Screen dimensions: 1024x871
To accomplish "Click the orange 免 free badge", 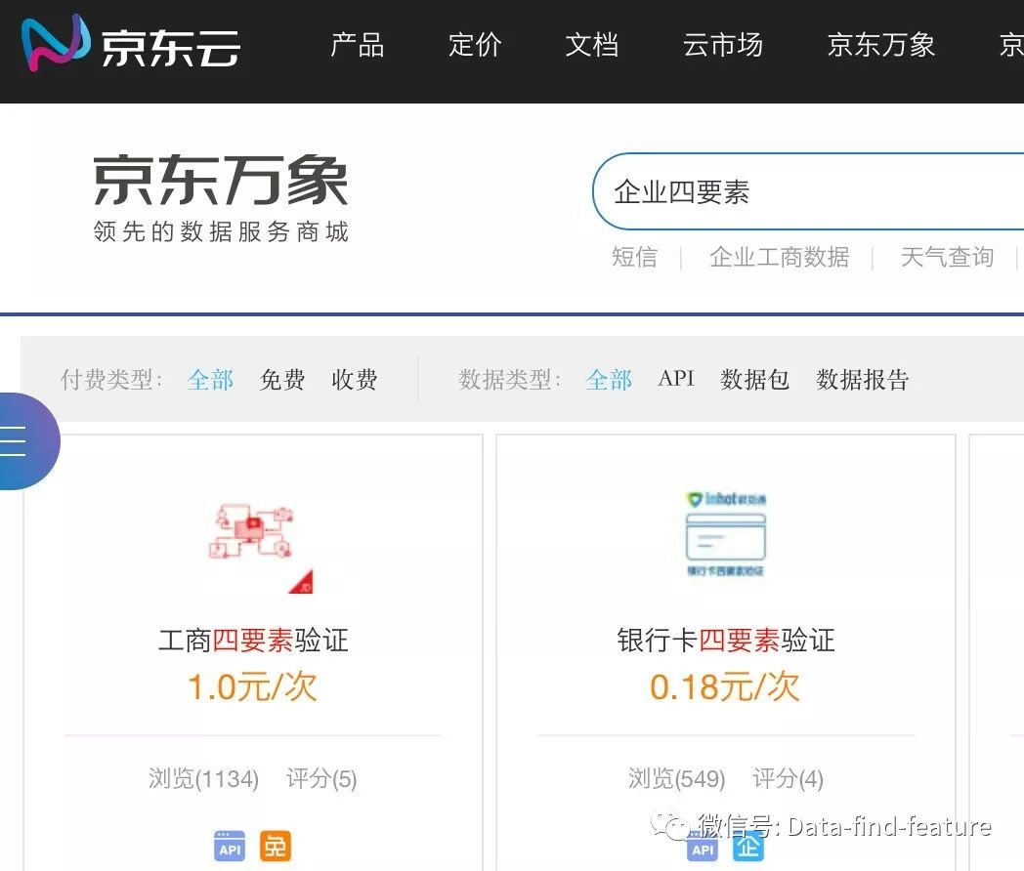I will tap(275, 847).
